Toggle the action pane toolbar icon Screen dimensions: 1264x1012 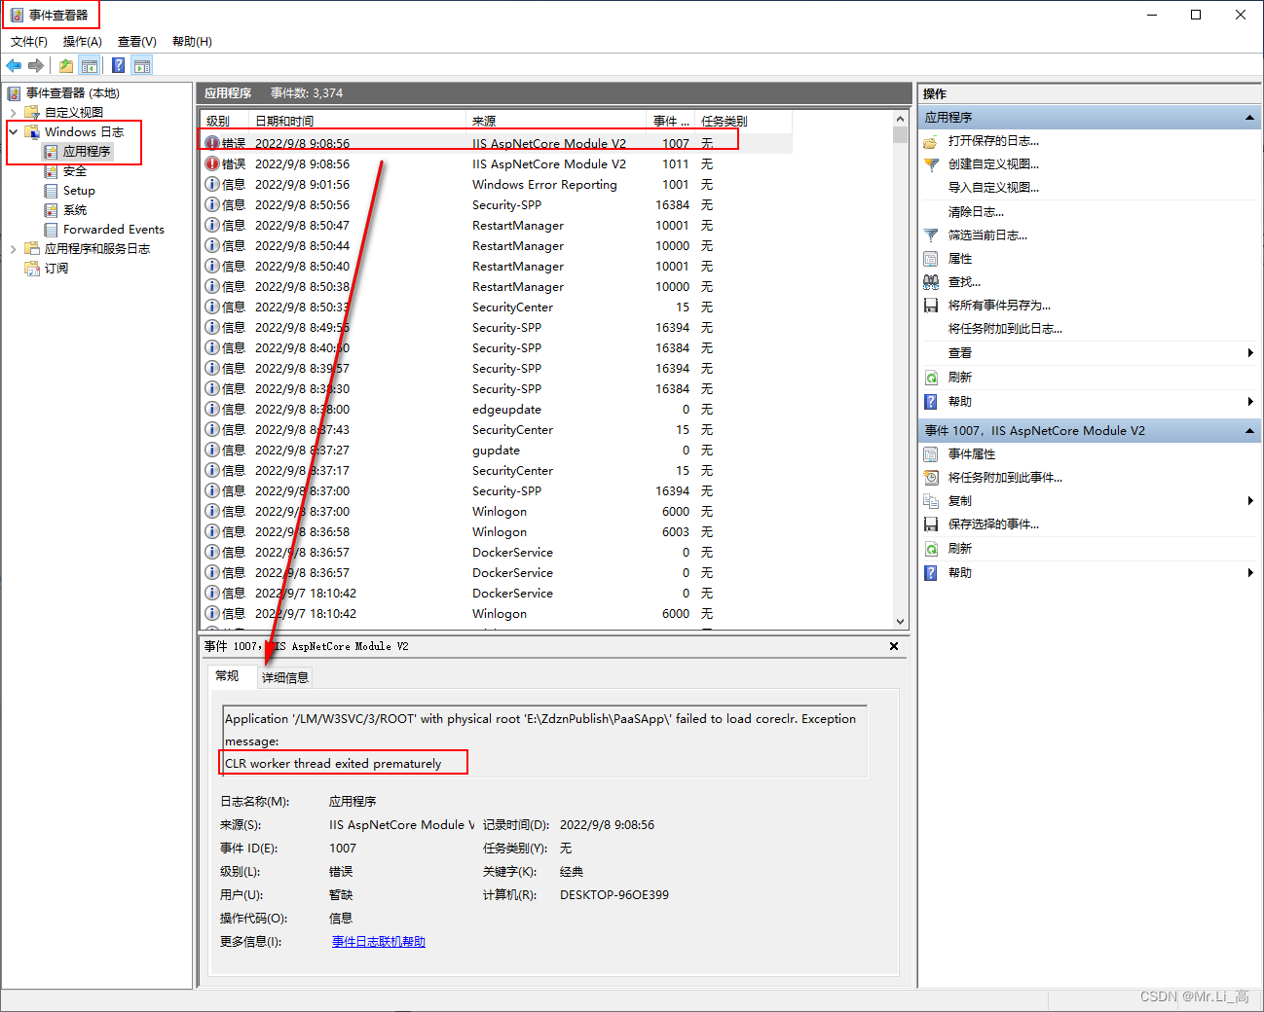142,65
